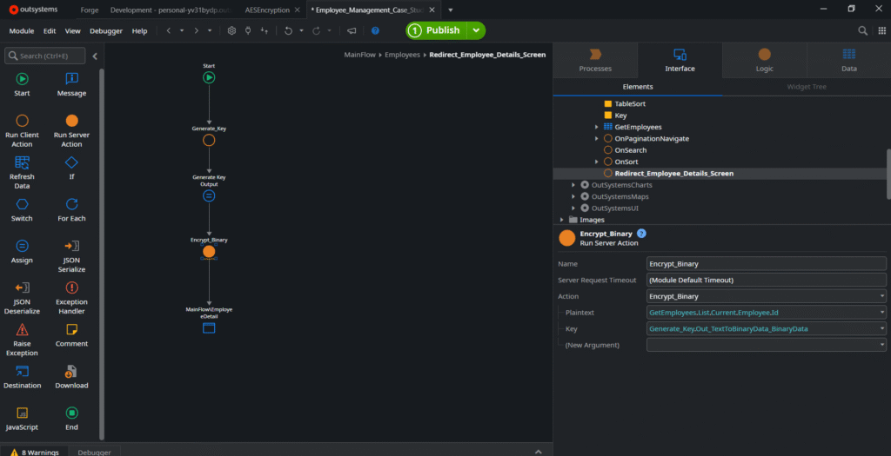
Task: Pick the Run Server Action tool
Action: 71,131
